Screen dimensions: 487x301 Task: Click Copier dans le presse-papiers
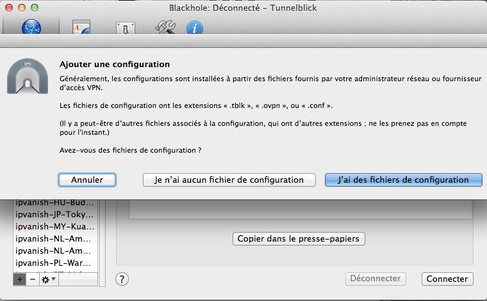pyautogui.click(x=299, y=239)
